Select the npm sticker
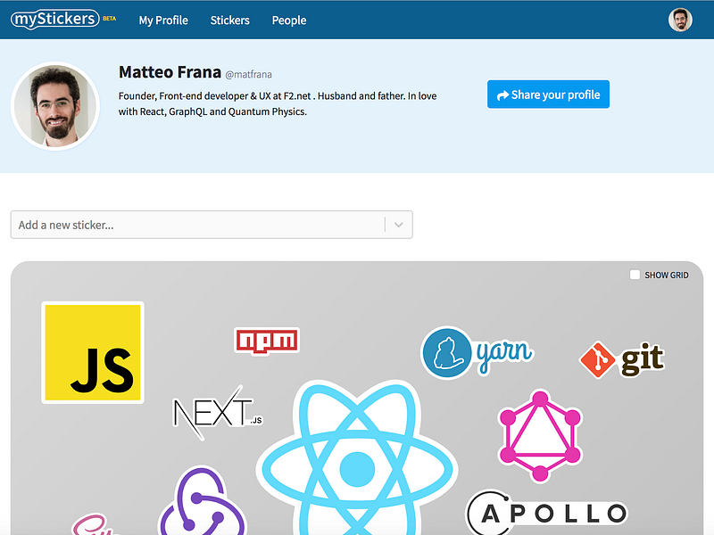 coord(267,341)
